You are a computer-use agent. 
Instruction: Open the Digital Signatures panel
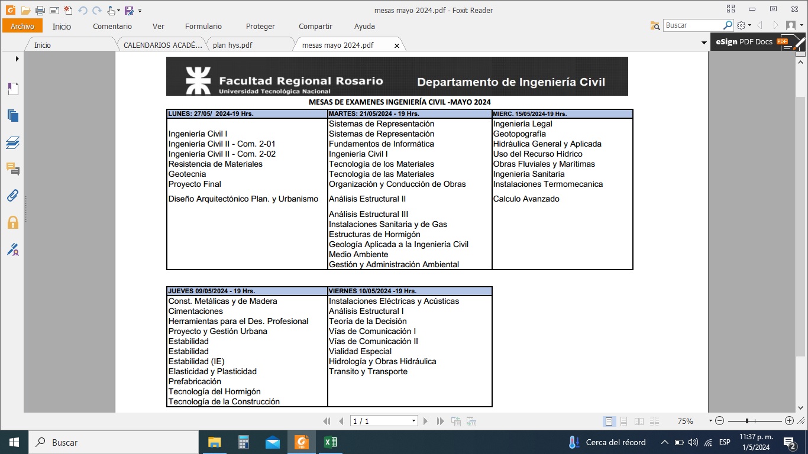12,249
